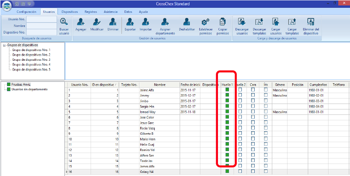Click the Deshabilitar user icon
Image resolution: width=350 pixels, height=176 pixels.
point(187,22)
